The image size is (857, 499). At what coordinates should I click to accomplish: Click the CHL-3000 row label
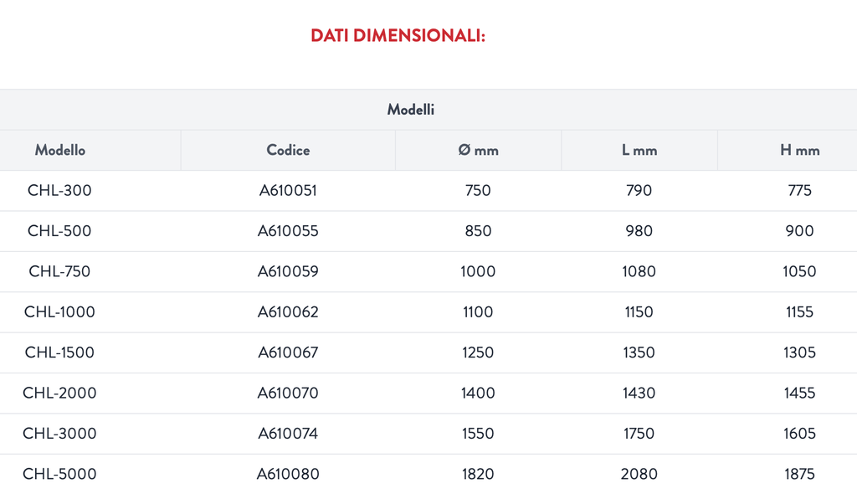point(59,433)
